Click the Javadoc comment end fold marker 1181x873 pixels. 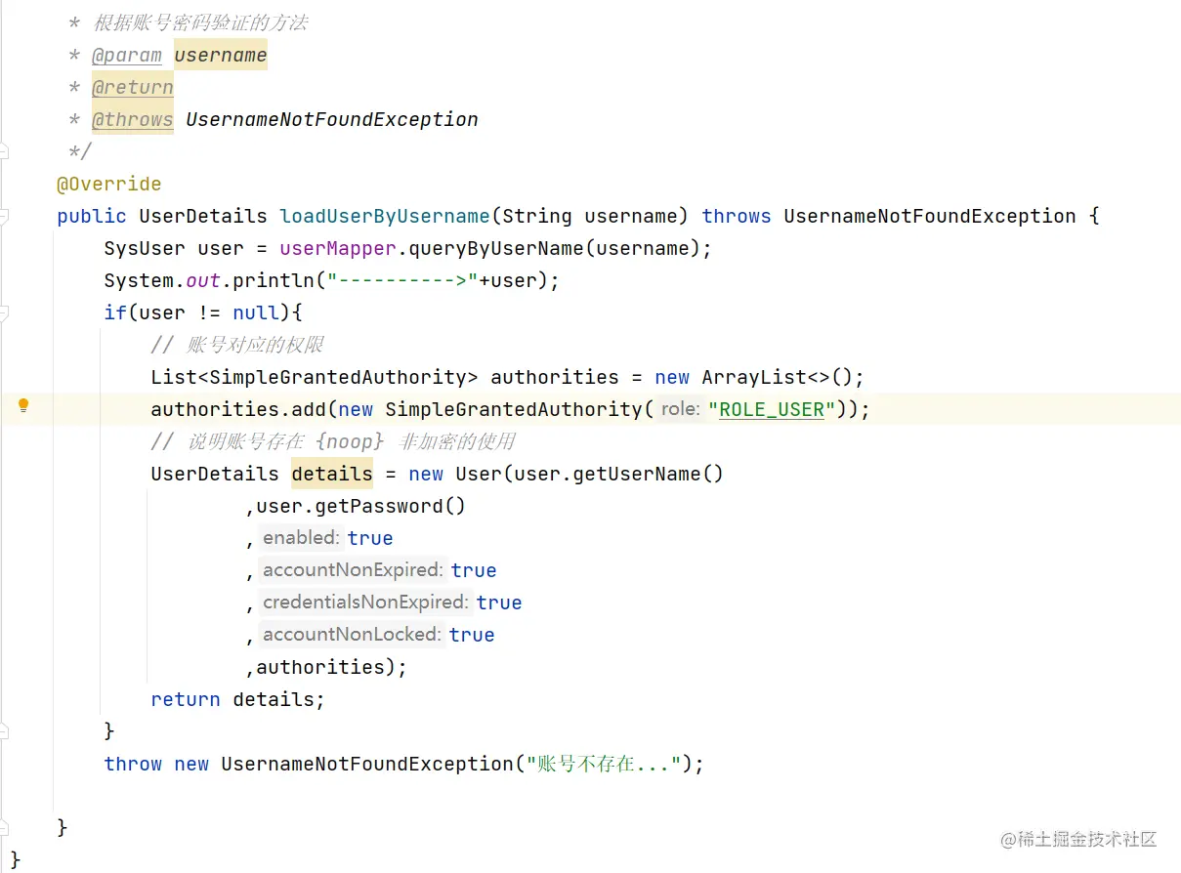click(4, 151)
